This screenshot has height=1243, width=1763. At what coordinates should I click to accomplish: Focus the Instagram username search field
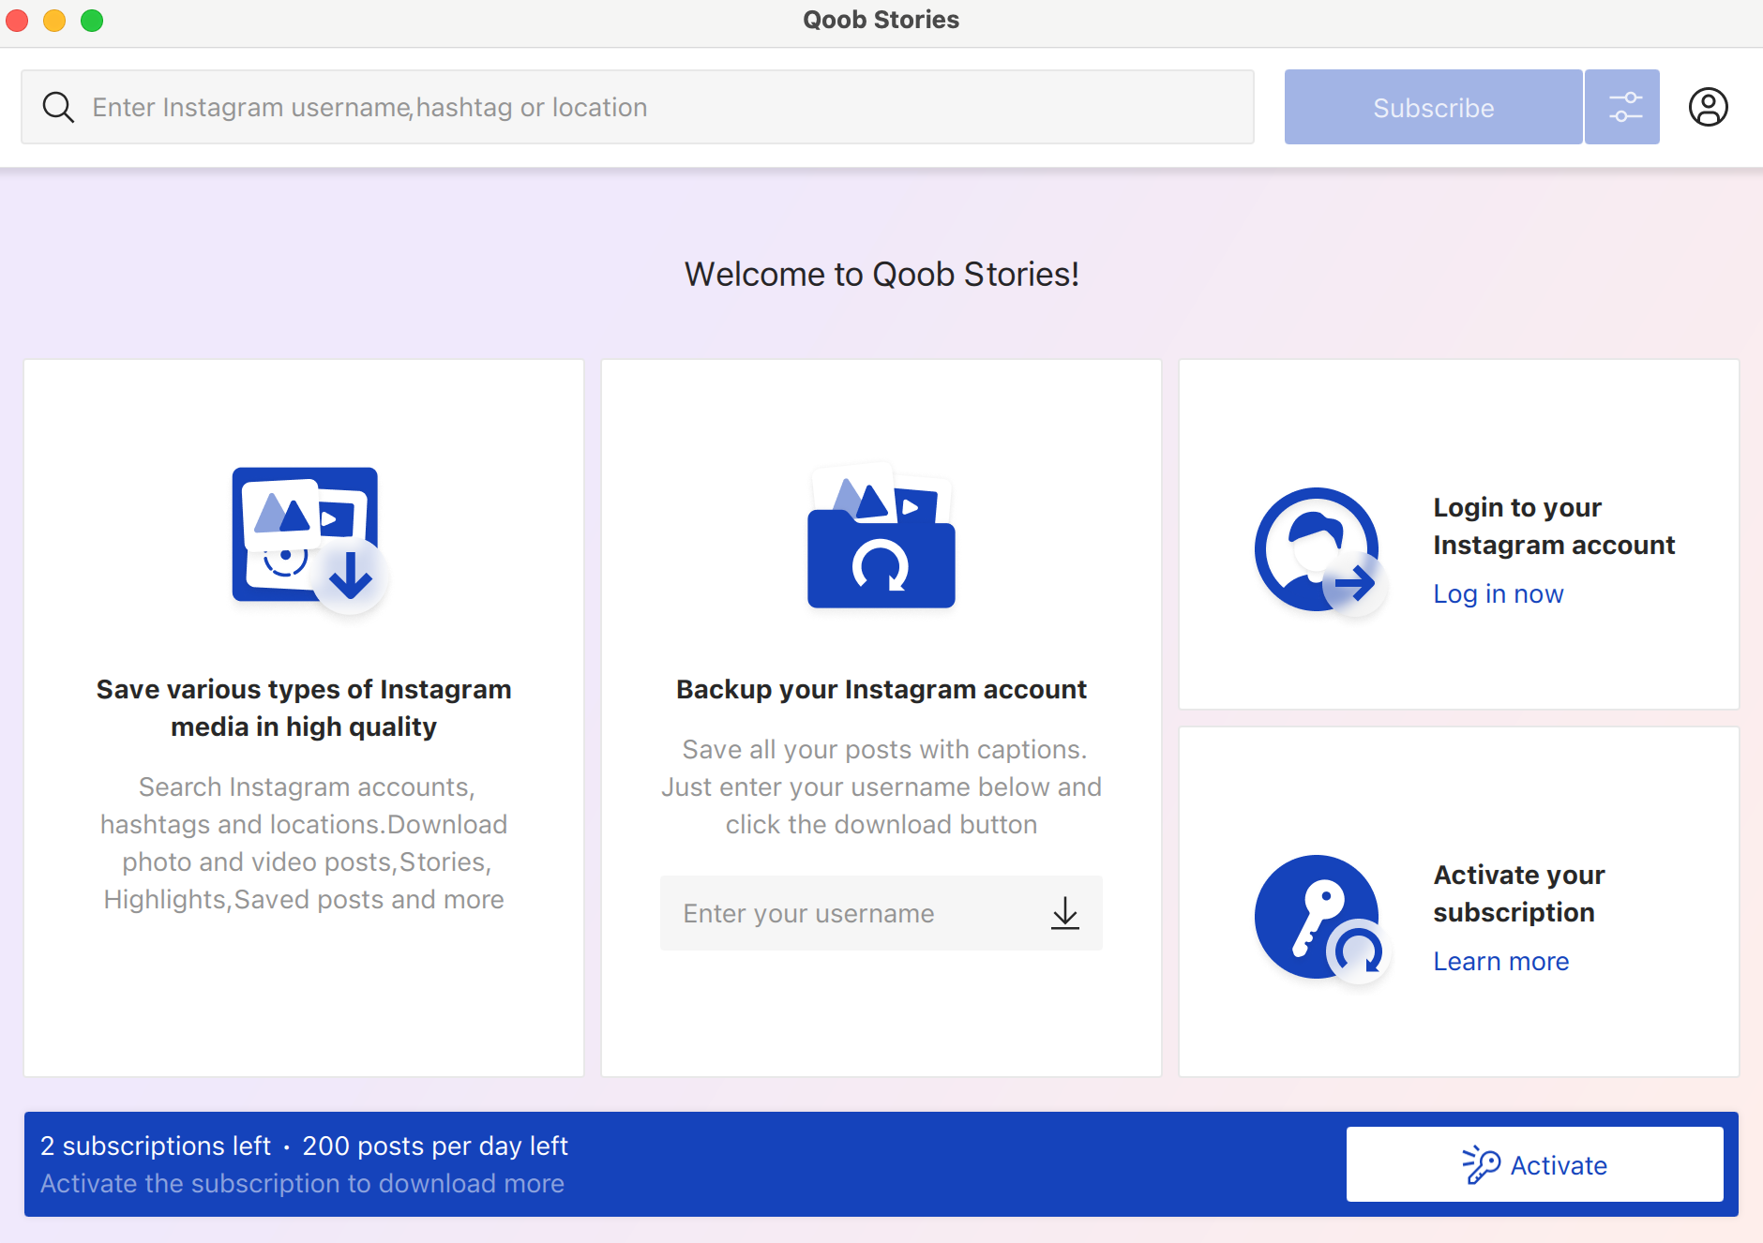point(638,107)
